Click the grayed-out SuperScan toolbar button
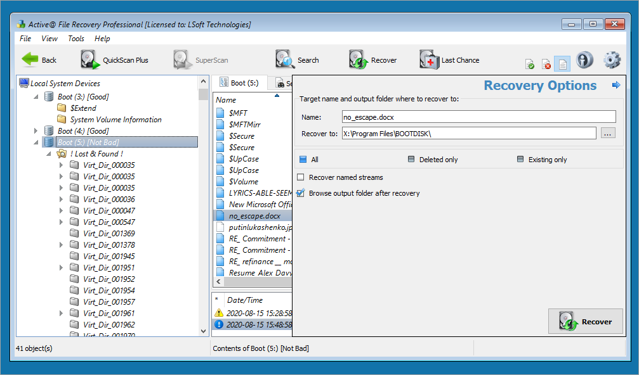The image size is (639, 375). [x=201, y=60]
